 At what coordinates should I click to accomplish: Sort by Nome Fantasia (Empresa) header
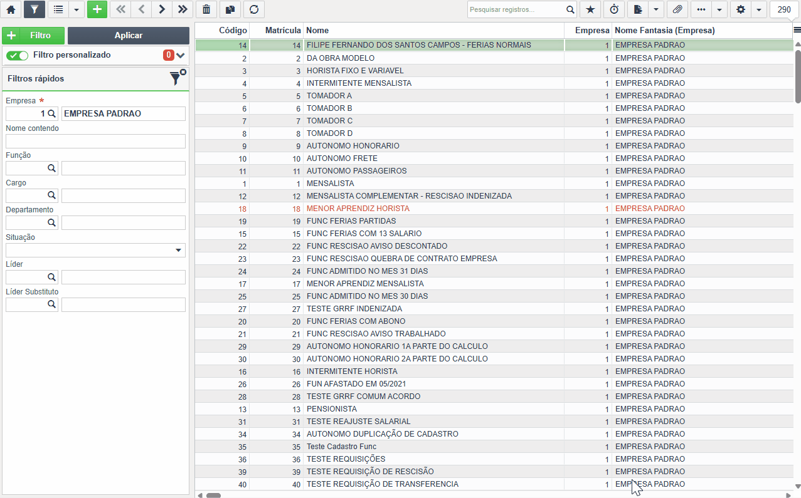point(703,30)
